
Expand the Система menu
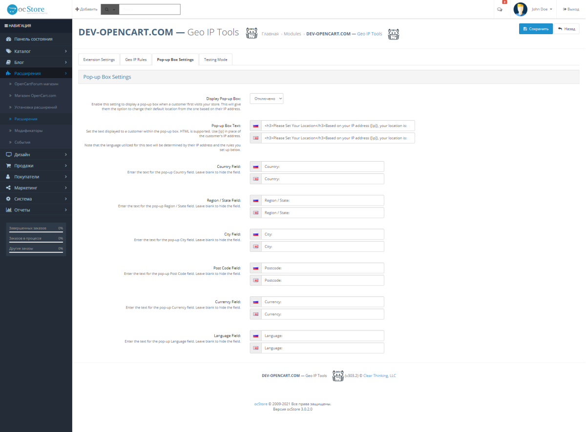click(36, 199)
